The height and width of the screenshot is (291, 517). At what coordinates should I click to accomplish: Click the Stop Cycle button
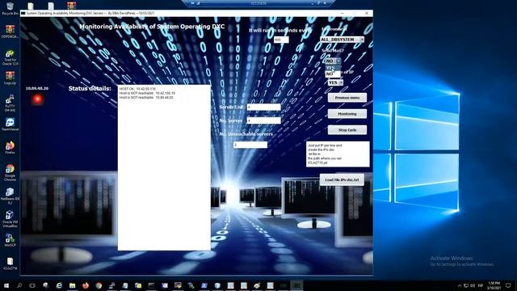[347, 130]
